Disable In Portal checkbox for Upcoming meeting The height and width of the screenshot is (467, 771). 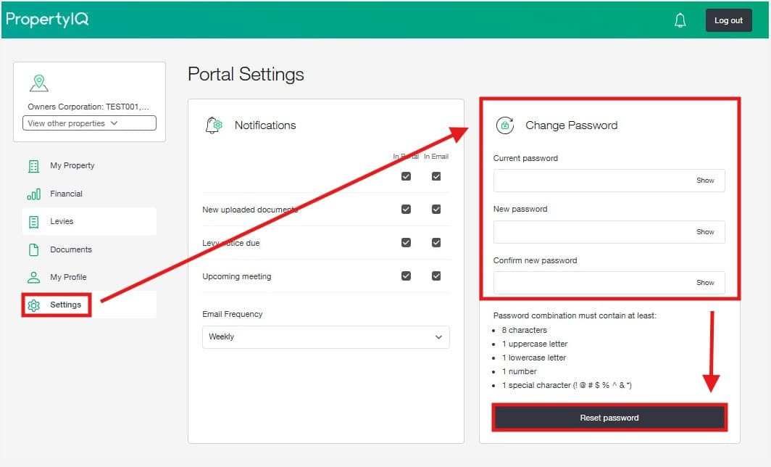406,276
